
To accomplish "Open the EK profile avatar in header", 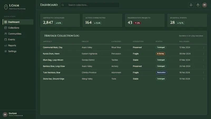I will point(204,5).
